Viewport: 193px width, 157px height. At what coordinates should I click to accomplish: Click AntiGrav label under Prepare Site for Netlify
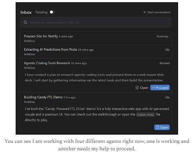click(29, 41)
